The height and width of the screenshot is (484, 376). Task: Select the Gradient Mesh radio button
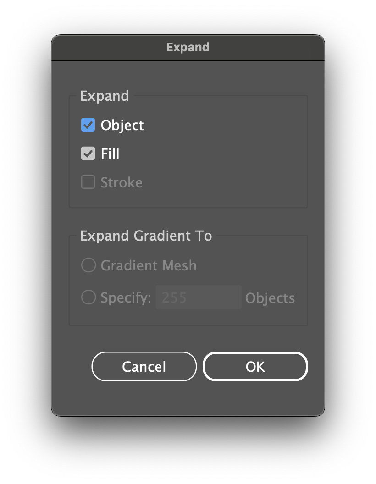coord(88,265)
